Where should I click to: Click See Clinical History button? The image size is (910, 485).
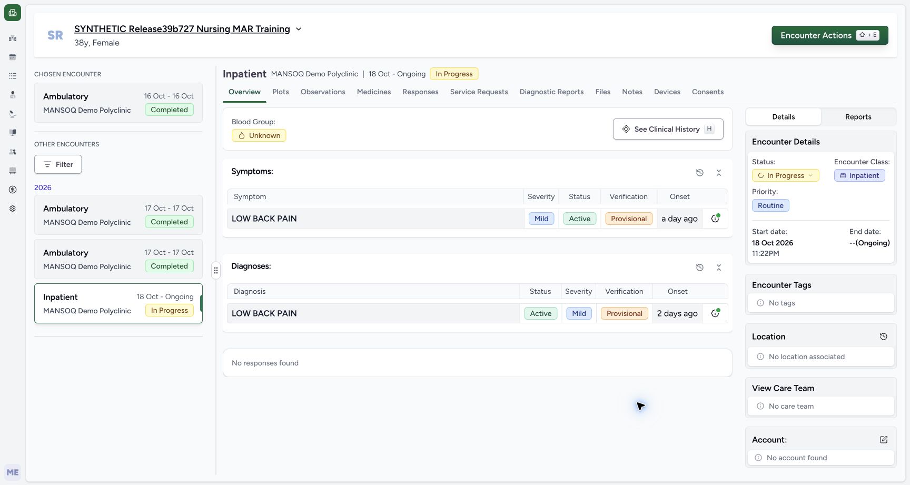(x=668, y=129)
